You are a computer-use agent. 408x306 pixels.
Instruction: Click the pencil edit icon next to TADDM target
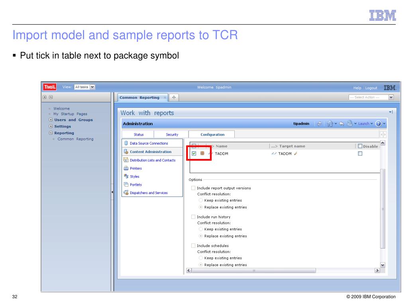click(296, 153)
